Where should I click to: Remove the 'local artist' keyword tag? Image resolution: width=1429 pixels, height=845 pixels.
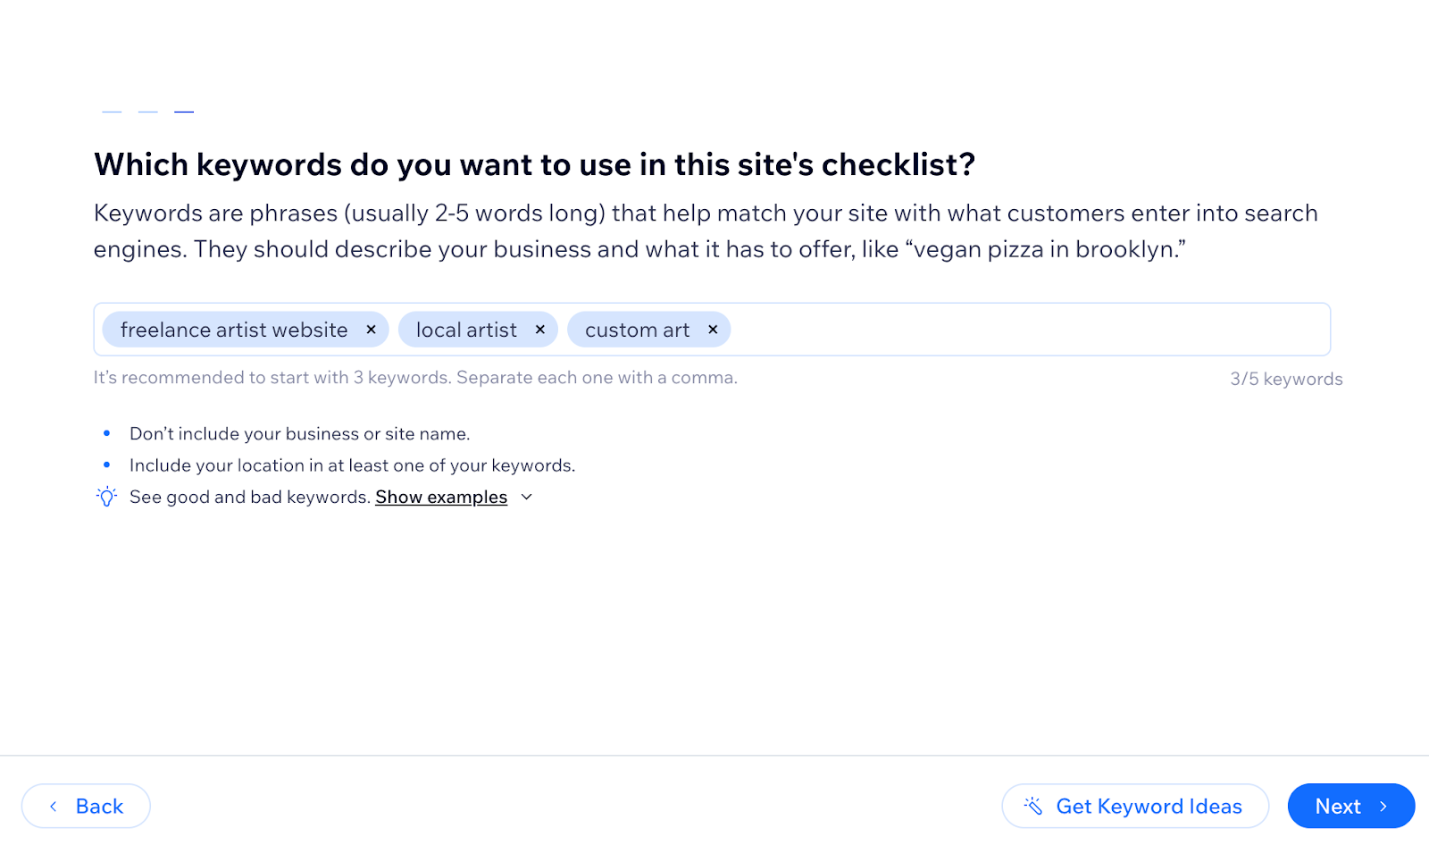pyautogui.click(x=539, y=330)
